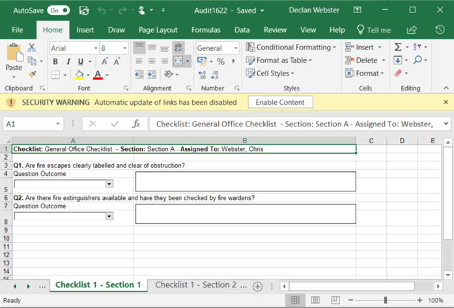Toggle the AutoSave switch
The width and height of the screenshot is (454, 308).
tap(59, 10)
